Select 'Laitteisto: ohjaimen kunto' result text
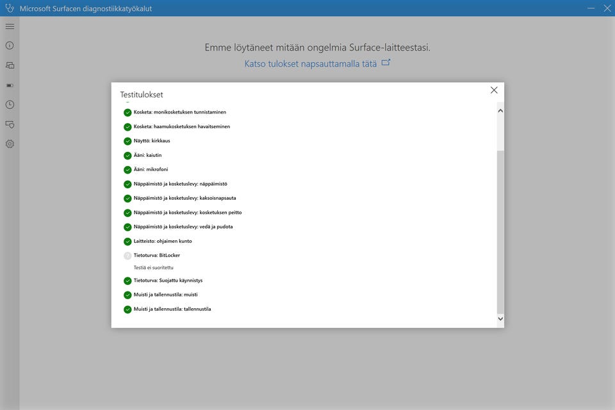This screenshot has height=410, width=615. pyautogui.click(x=162, y=241)
